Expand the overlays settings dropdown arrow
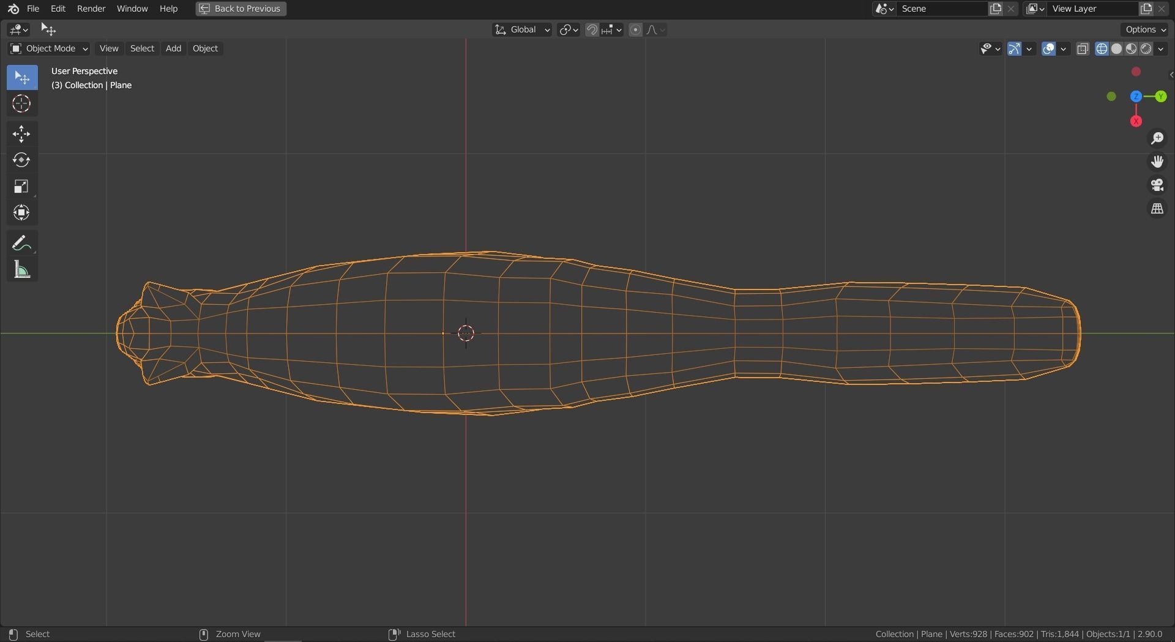This screenshot has width=1175, height=642. (1064, 49)
